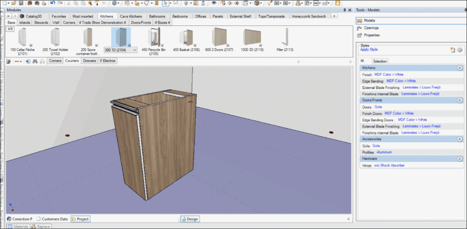Click the hammer tool icon
Image resolution: width=467 pixels, height=229 pixels.
[90, 3]
